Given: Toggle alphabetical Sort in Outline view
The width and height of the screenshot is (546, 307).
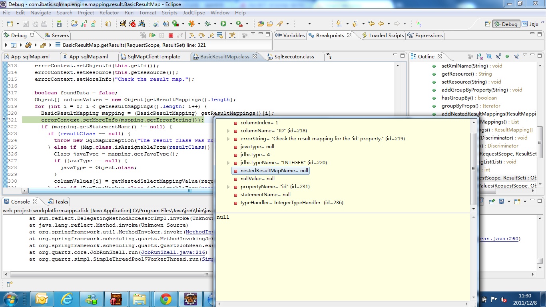Looking at the screenshot, I should 479,56.
